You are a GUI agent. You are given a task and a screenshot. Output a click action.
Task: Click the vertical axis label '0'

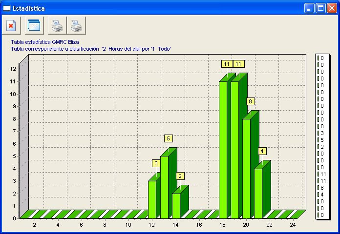[14, 218]
